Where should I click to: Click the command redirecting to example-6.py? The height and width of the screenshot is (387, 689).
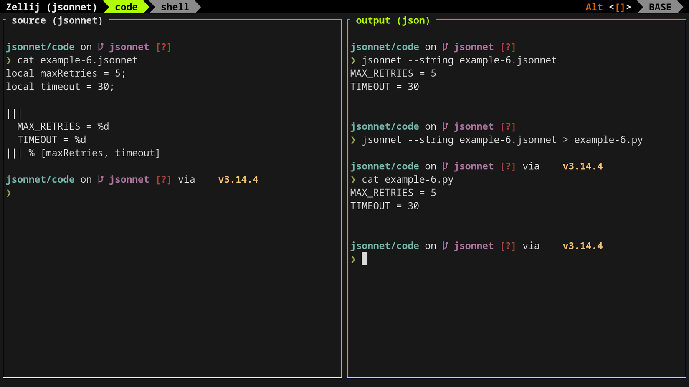point(502,140)
